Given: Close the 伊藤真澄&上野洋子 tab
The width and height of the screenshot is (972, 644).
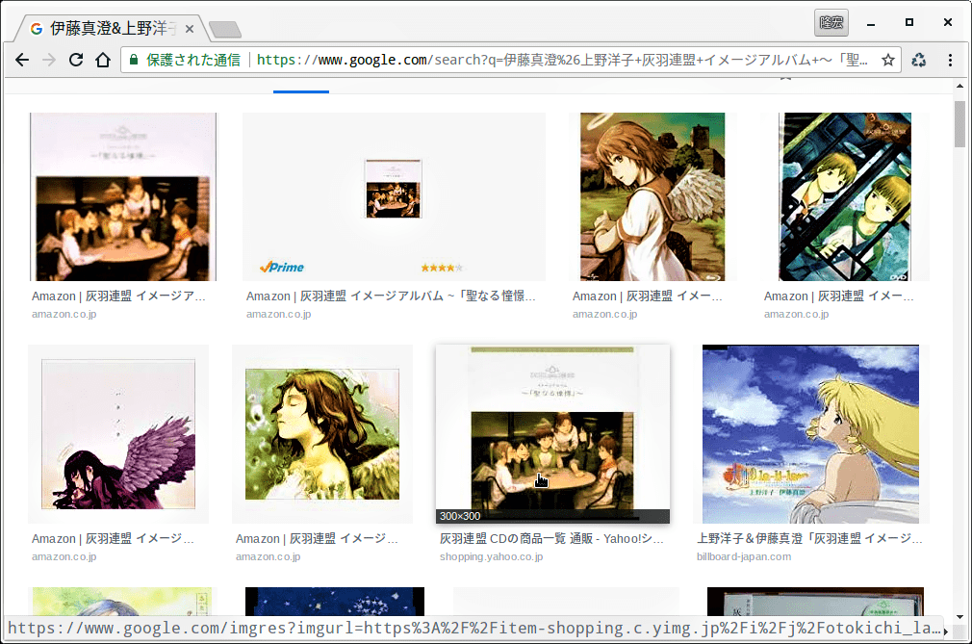Looking at the screenshot, I should tap(190, 29).
